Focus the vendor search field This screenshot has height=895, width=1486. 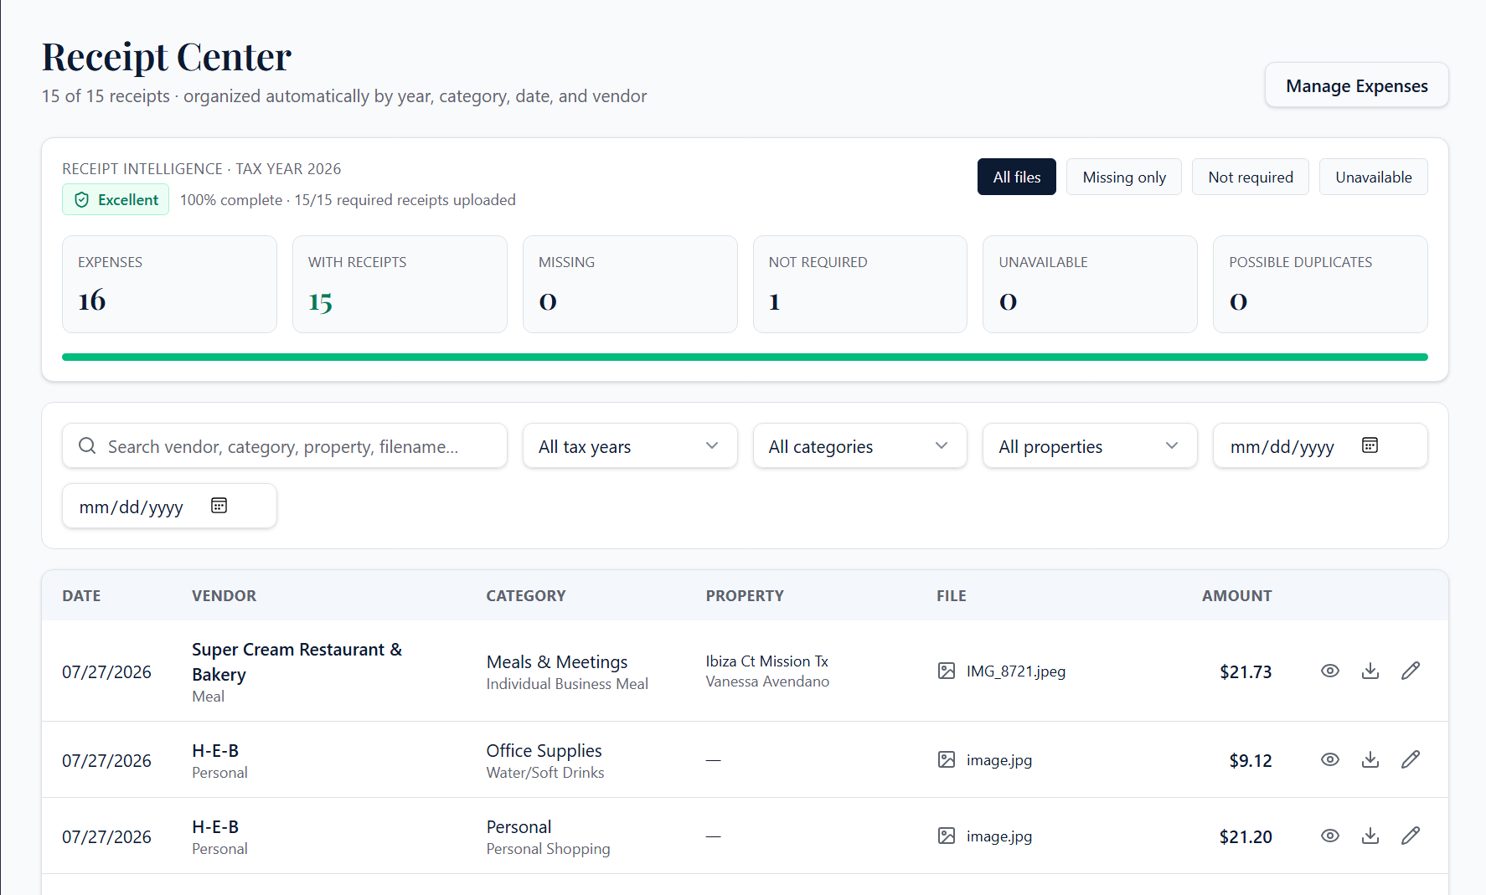(x=285, y=445)
